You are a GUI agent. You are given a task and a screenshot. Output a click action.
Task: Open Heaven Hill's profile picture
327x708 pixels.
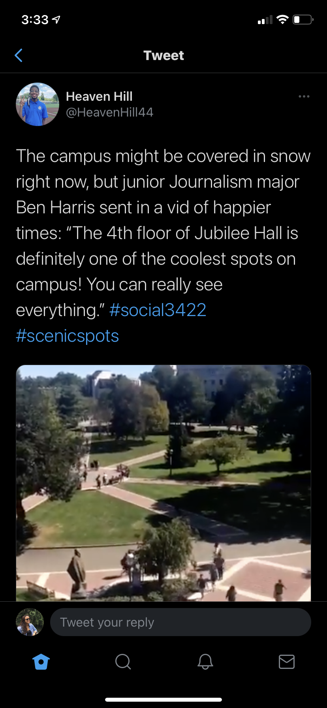38,104
